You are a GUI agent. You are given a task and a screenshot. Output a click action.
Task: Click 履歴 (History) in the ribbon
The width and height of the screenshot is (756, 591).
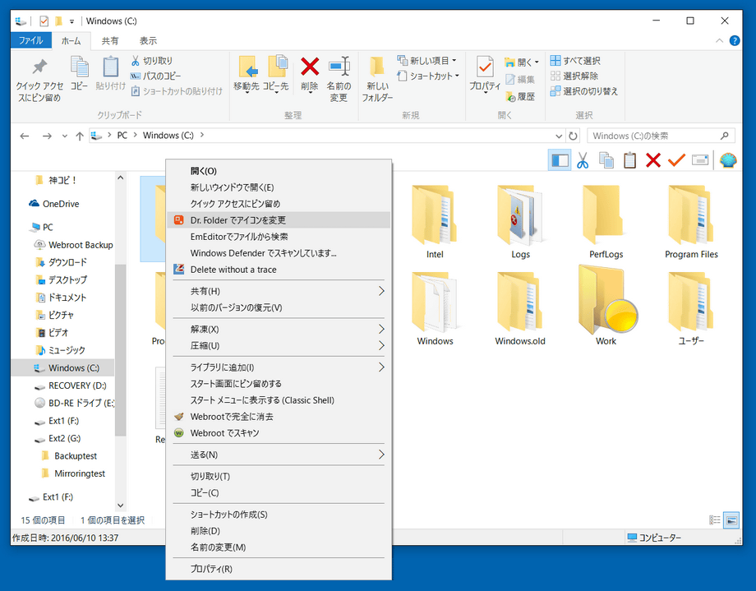click(x=519, y=96)
